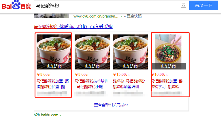
Task: Click the third 马记 noodle cup image
Action: (130, 52)
